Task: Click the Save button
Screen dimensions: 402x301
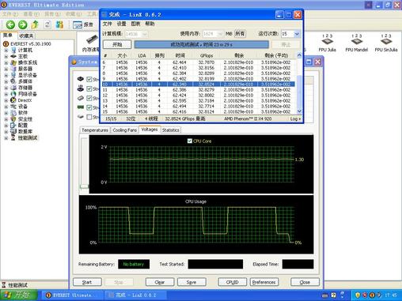Action: pos(192,282)
